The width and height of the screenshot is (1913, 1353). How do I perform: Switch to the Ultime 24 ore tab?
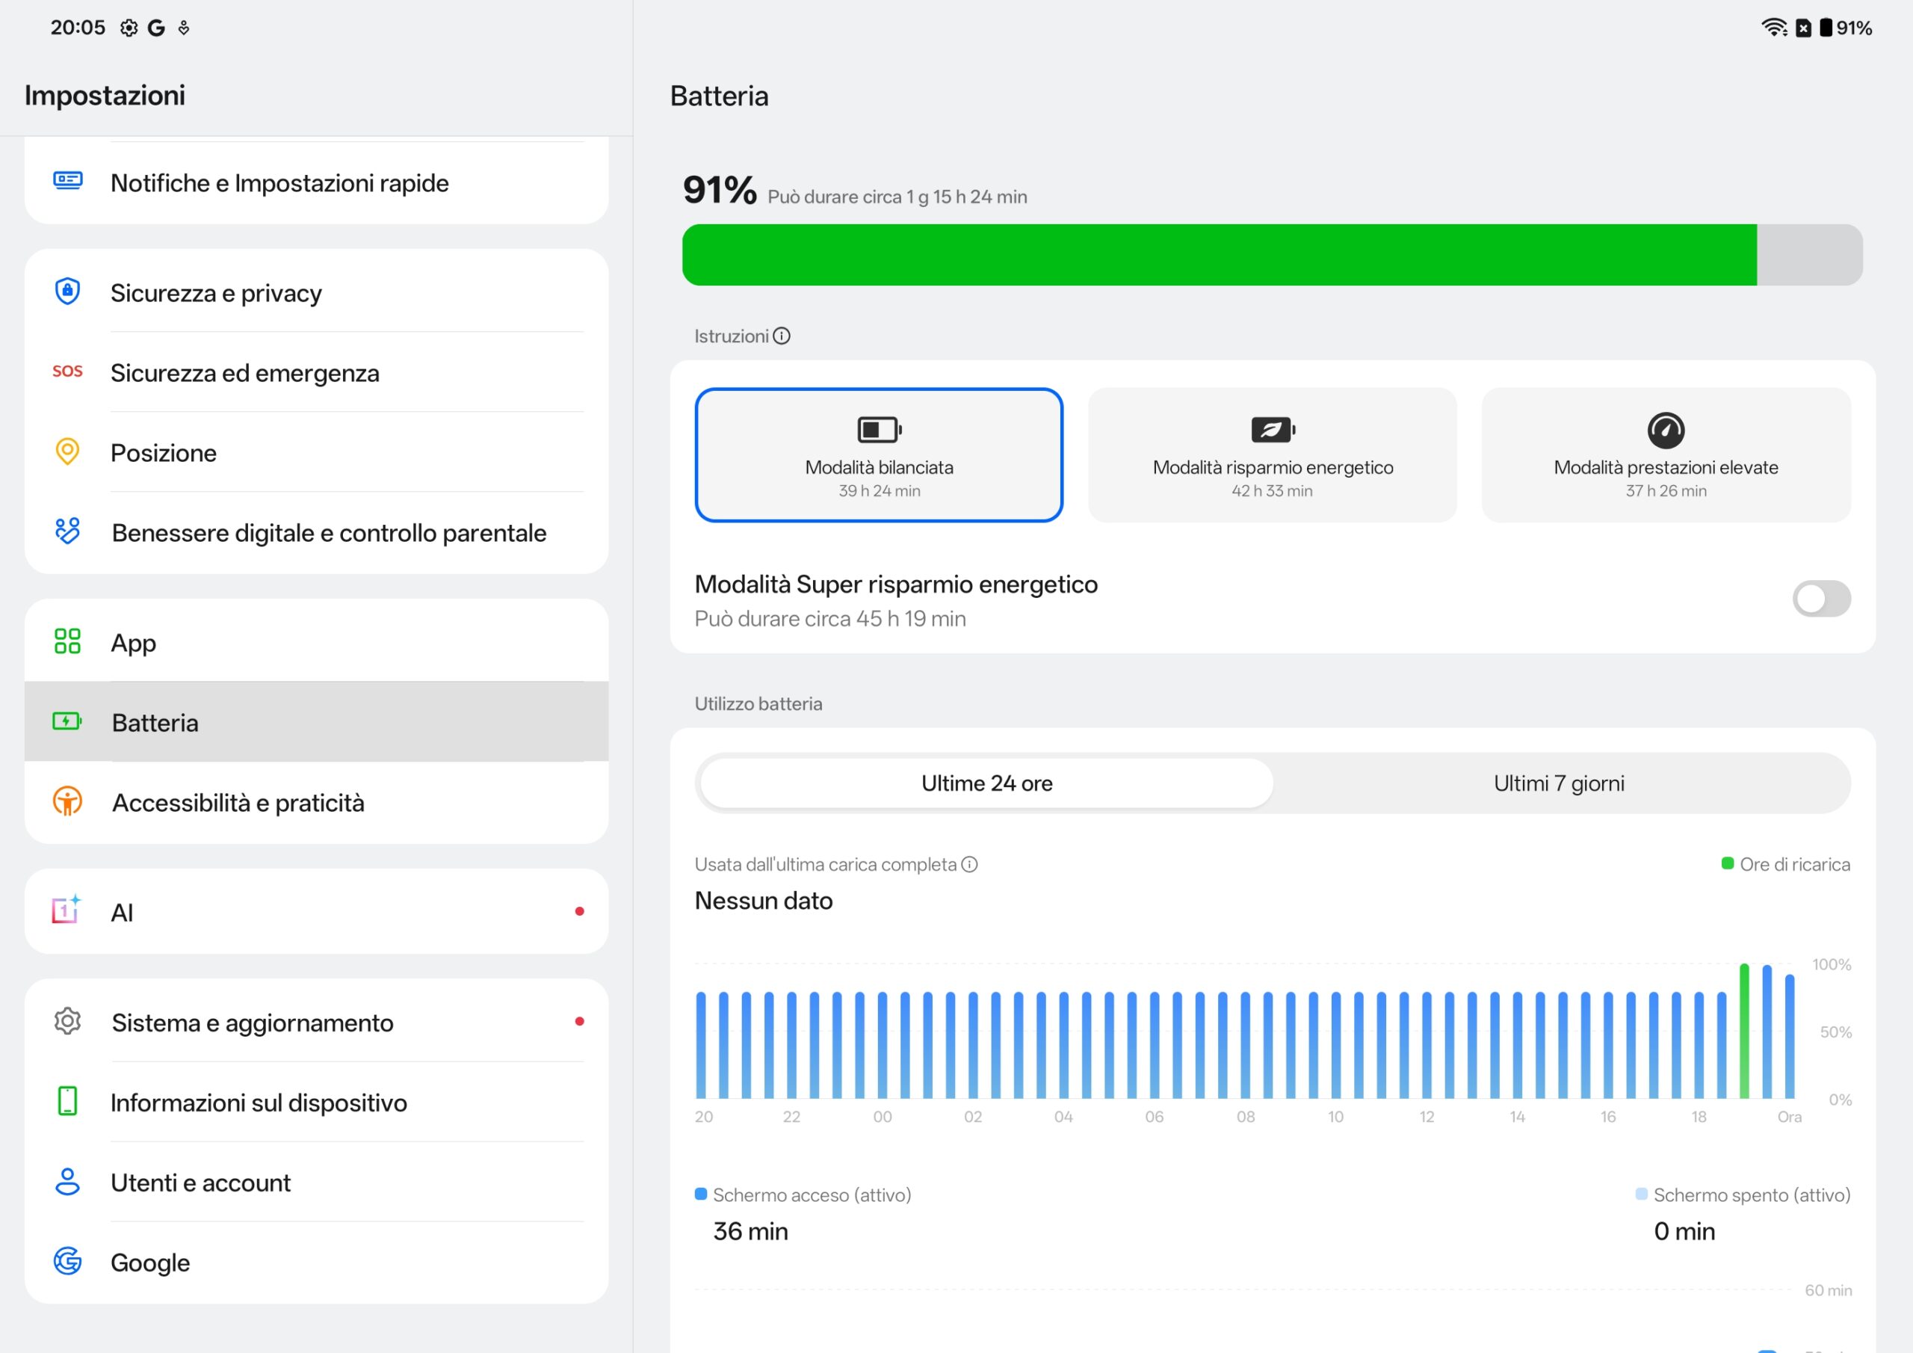pyautogui.click(x=986, y=783)
